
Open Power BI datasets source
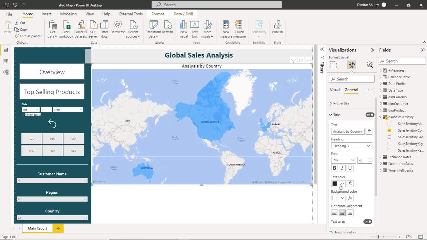point(81,29)
